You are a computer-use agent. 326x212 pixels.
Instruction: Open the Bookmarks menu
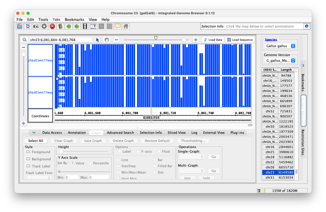point(74,20)
